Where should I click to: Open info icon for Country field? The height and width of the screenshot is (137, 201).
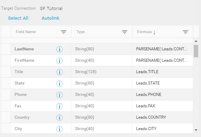(60, 118)
